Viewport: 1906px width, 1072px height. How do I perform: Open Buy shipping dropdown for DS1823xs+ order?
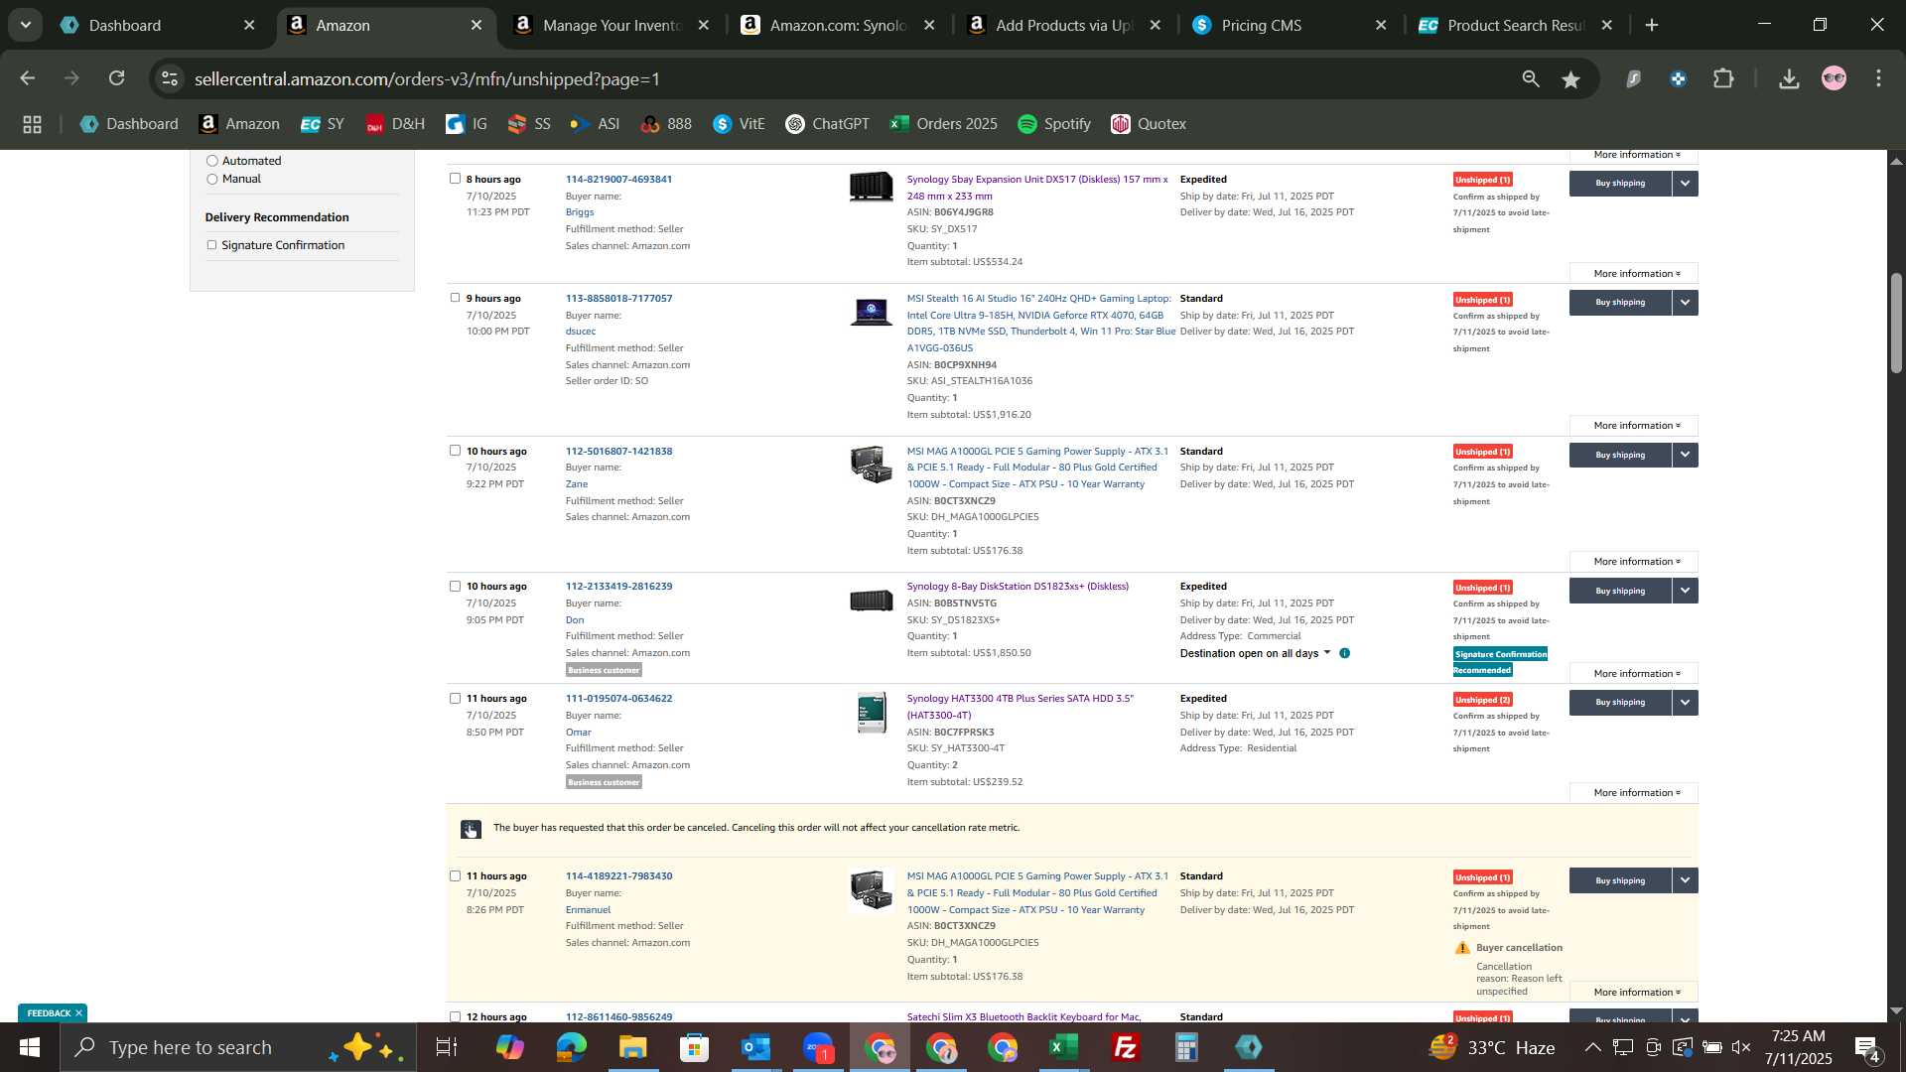click(1686, 592)
